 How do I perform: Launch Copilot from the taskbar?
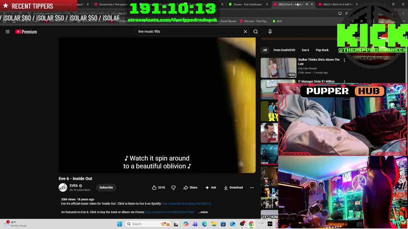click(186, 224)
